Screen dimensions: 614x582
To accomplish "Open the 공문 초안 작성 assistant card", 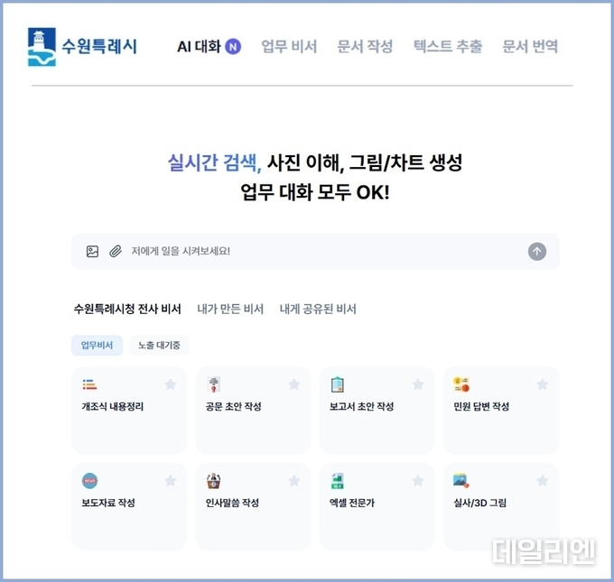I will tap(253, 411).
